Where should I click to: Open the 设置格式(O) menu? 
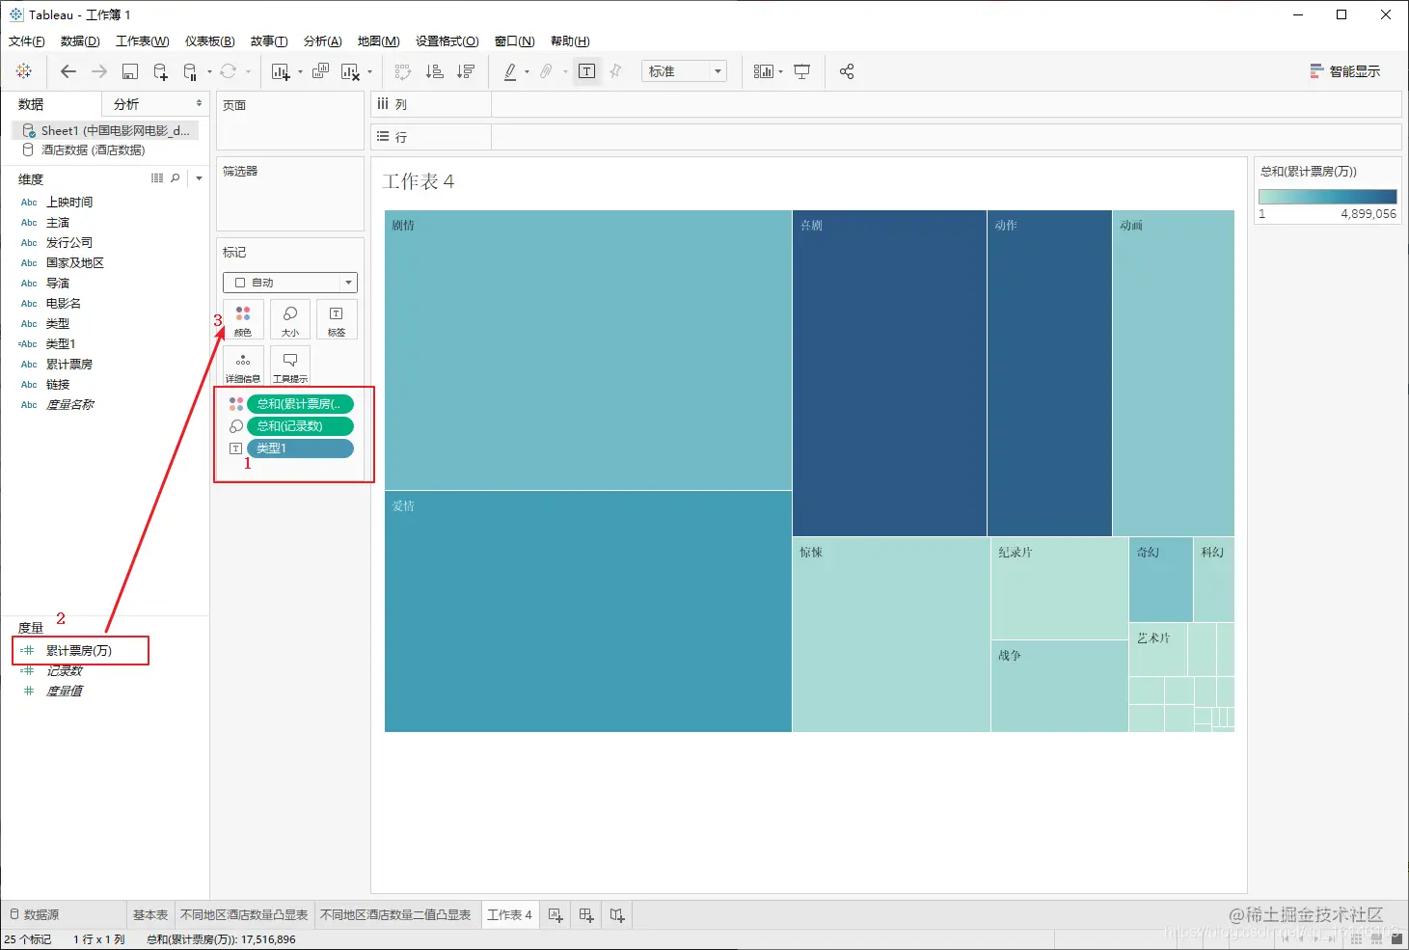[447, 41]
